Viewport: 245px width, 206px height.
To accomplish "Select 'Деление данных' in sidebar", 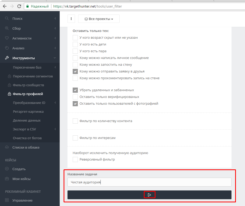I will (x=27, y=120).
